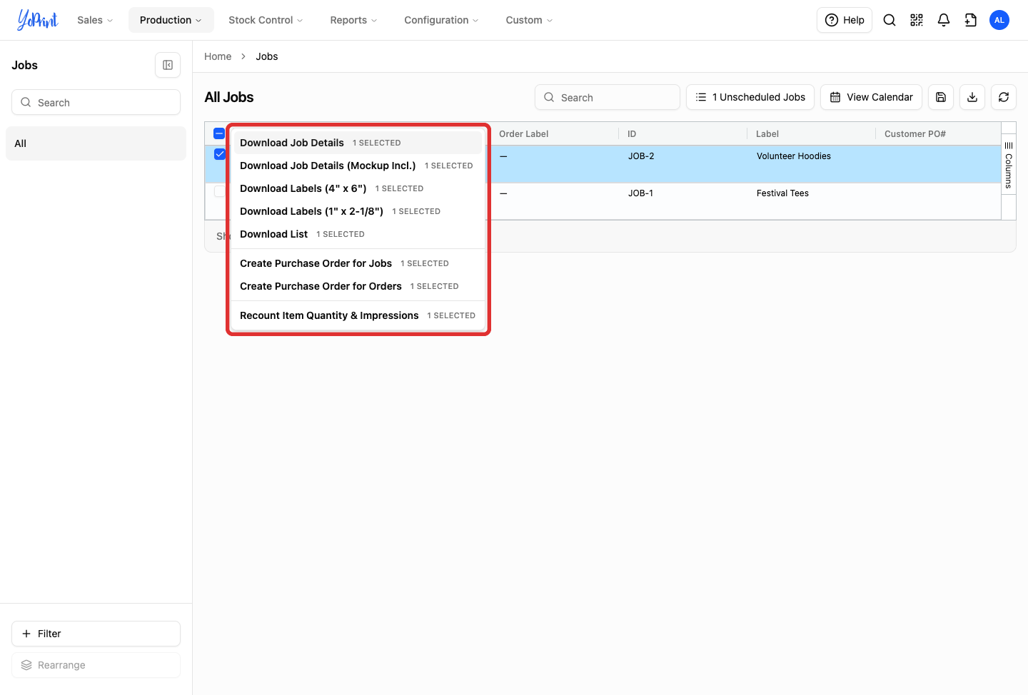Open the AL user avatar menu
Screen dimensions: 1028x695
999,20
